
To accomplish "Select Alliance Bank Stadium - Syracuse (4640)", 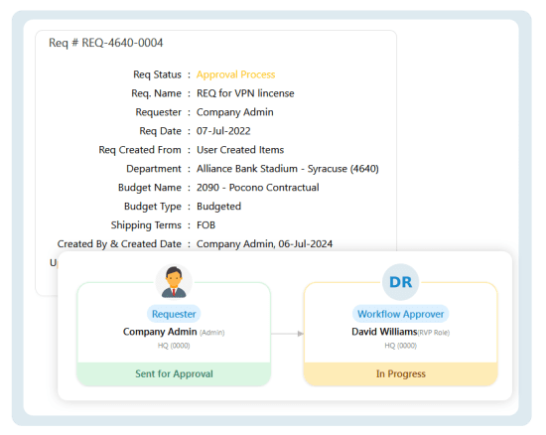I will (288, 169).
